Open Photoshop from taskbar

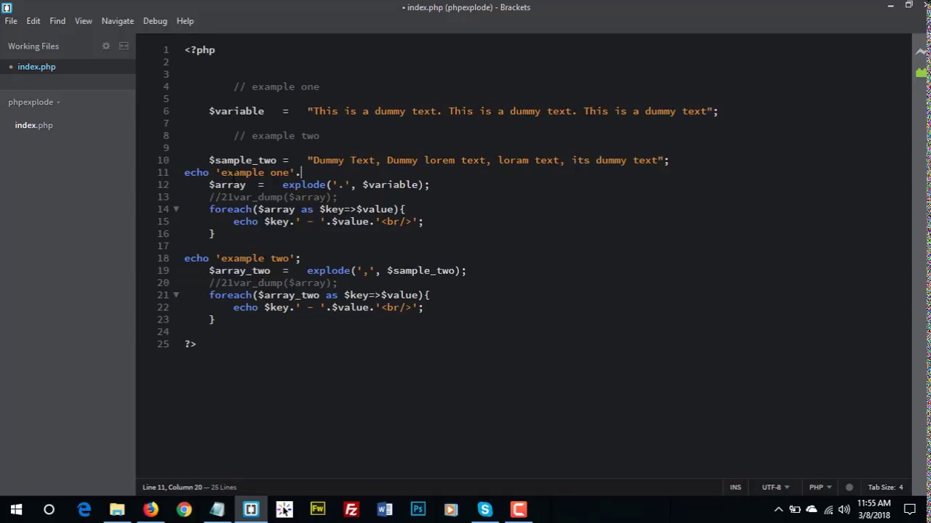418,509
